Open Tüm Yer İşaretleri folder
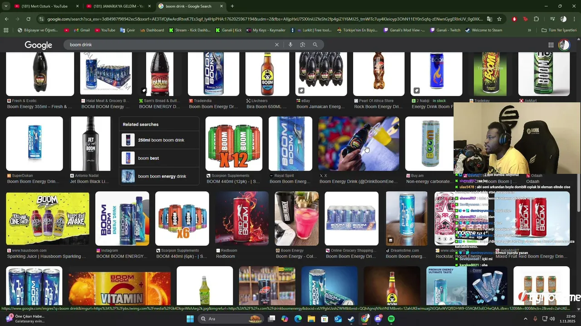 [x=559, y=30]
